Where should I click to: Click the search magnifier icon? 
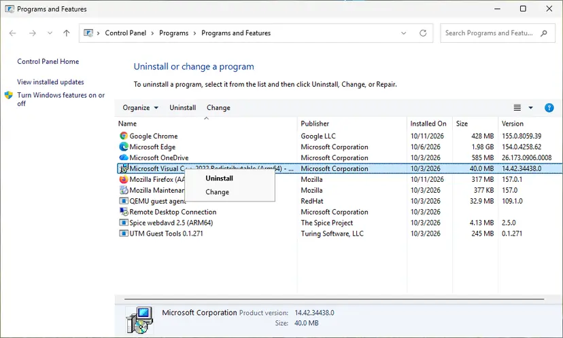pyautogui.click(x=543, y=33)
